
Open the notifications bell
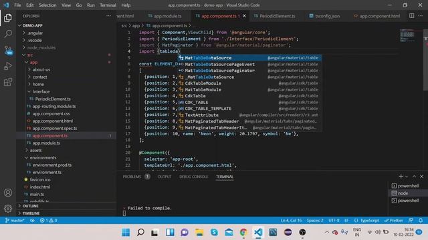(x=421, y=221)
